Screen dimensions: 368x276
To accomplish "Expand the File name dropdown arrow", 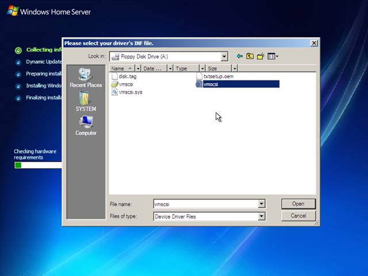I will (x=262, y=204).
